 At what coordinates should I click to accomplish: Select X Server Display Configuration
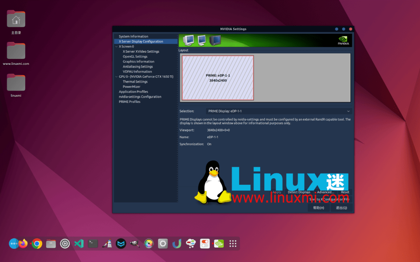coord(141,42)
